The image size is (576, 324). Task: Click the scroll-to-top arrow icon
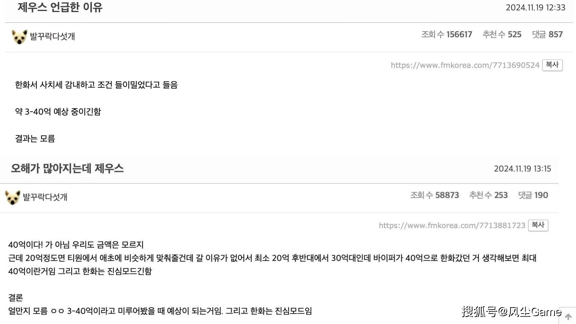click(x=568, y=317)
